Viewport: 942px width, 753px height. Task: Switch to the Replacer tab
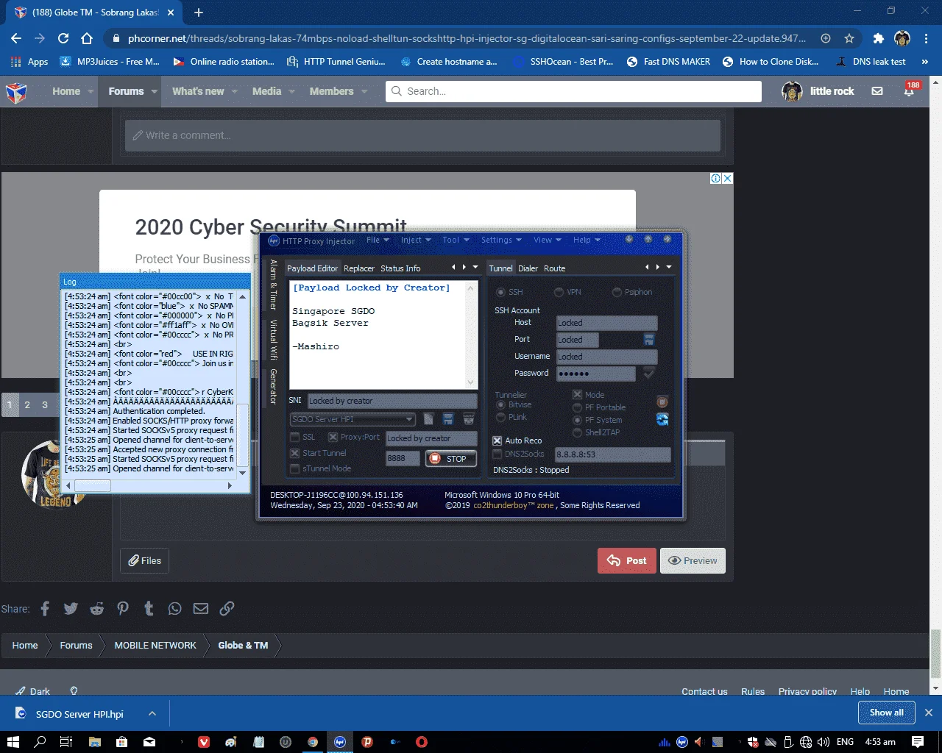pyautogui.click(x=359, y=268)
